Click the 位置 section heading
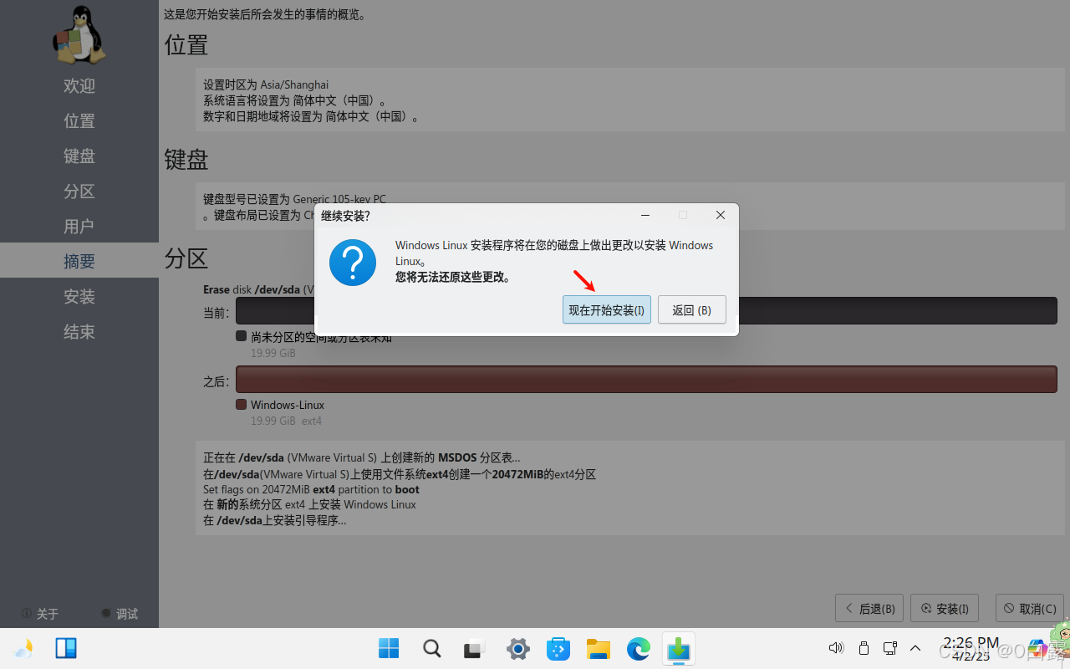Viewport: 1070px width, 669px height. pos(186,44)
